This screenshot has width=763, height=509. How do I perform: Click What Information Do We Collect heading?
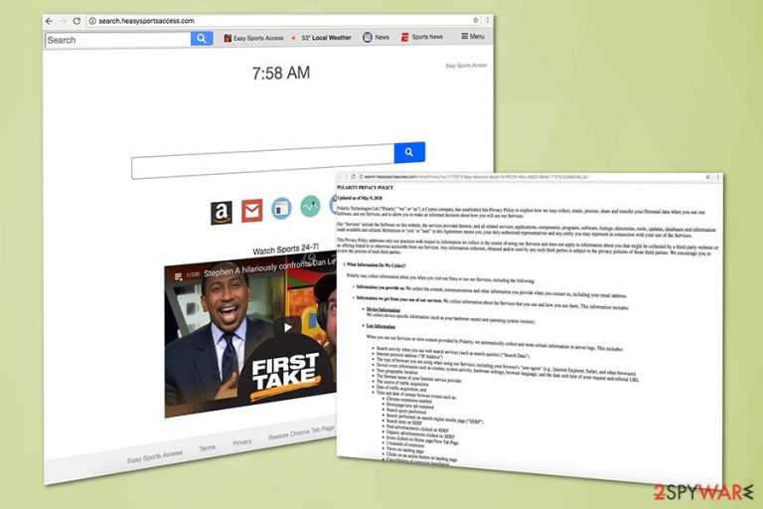pos(376,265)
